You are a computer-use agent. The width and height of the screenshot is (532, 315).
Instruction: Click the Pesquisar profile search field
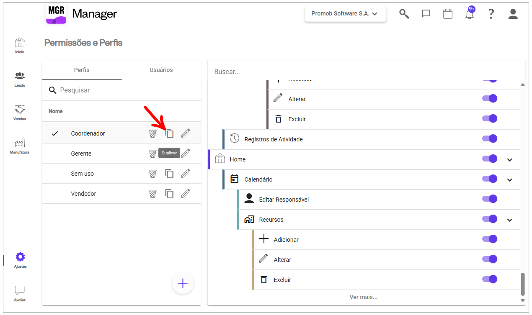tap(121, 90)
